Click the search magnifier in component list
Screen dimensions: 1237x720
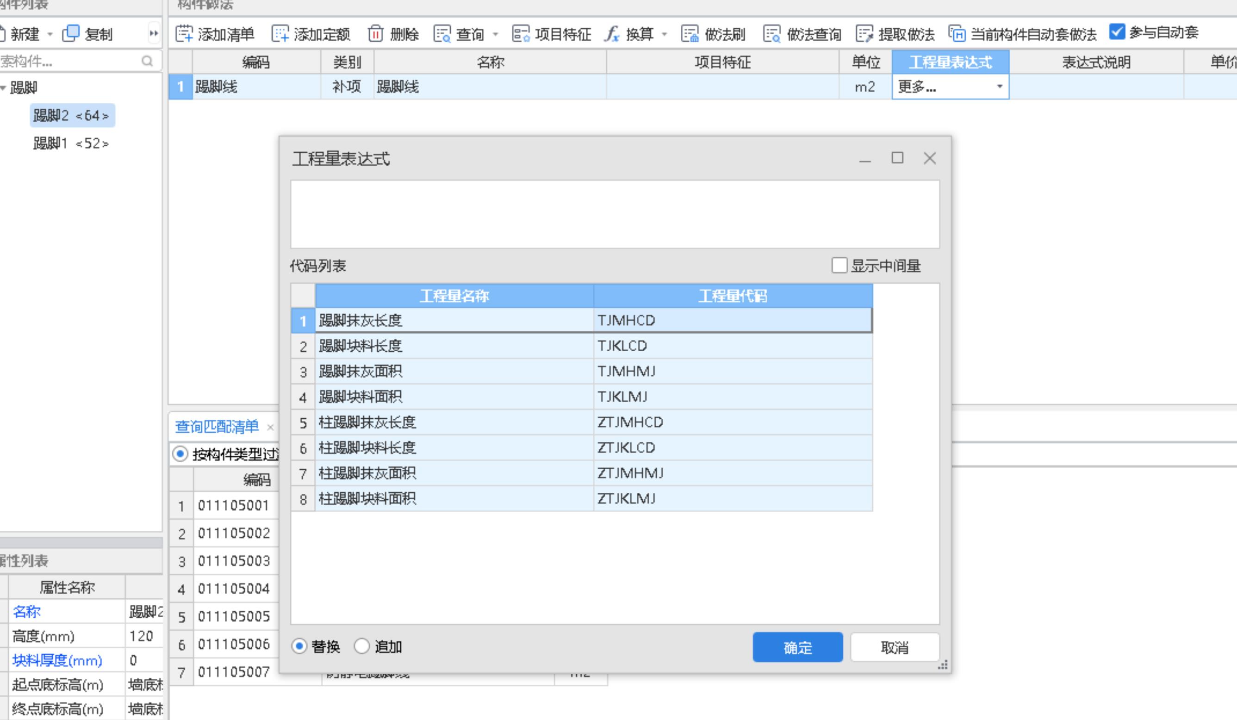click(x=147, y=61)
